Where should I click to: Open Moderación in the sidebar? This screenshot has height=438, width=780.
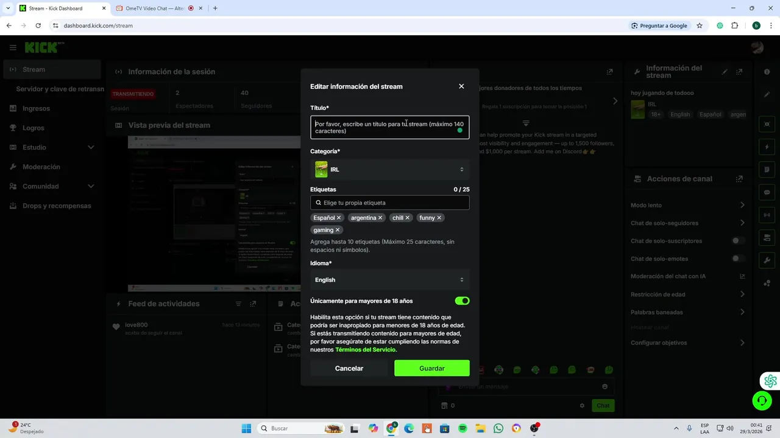[x=52, y=167]
